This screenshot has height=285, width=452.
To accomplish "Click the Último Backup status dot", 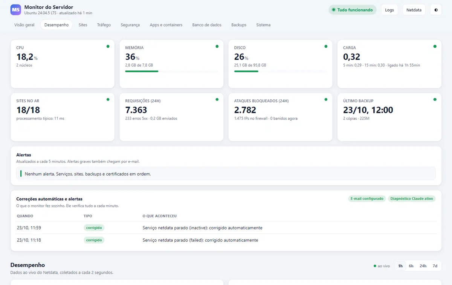I will coord(435,99).
